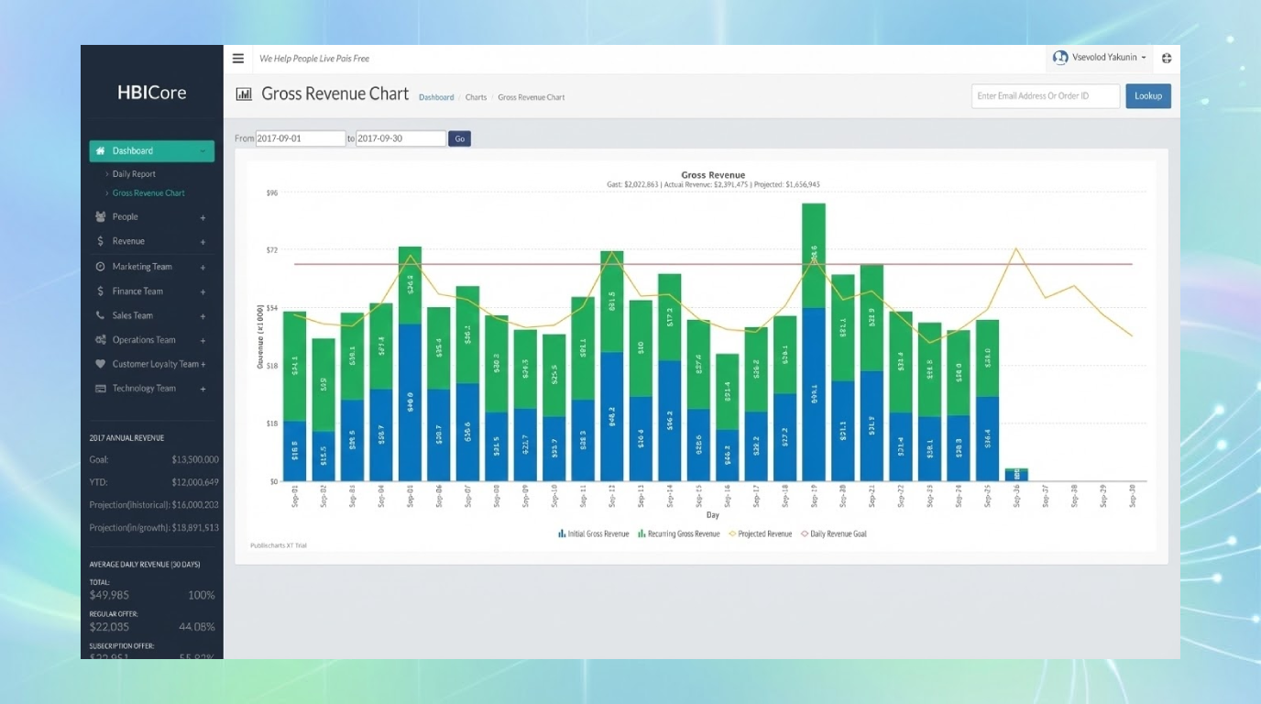Select Technology Team menu item
The image size is (1261, 704).
click(144, 389)
